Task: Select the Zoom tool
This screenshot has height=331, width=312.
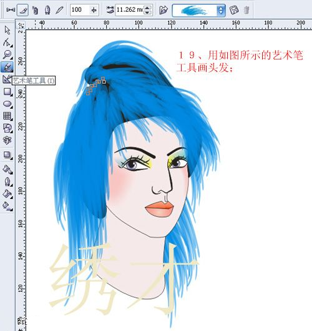Action: point(7,54)
